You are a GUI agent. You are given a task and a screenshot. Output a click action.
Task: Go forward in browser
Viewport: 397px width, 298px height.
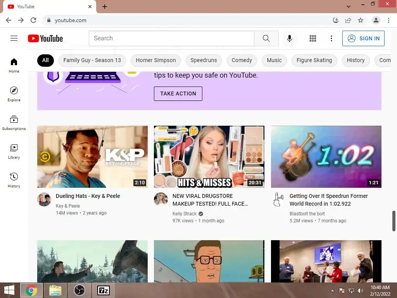[x=21, y=20]
